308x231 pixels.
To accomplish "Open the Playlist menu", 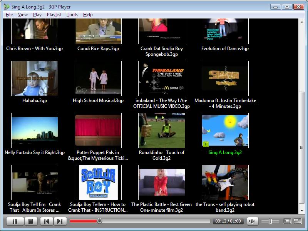I will (54, 15).
